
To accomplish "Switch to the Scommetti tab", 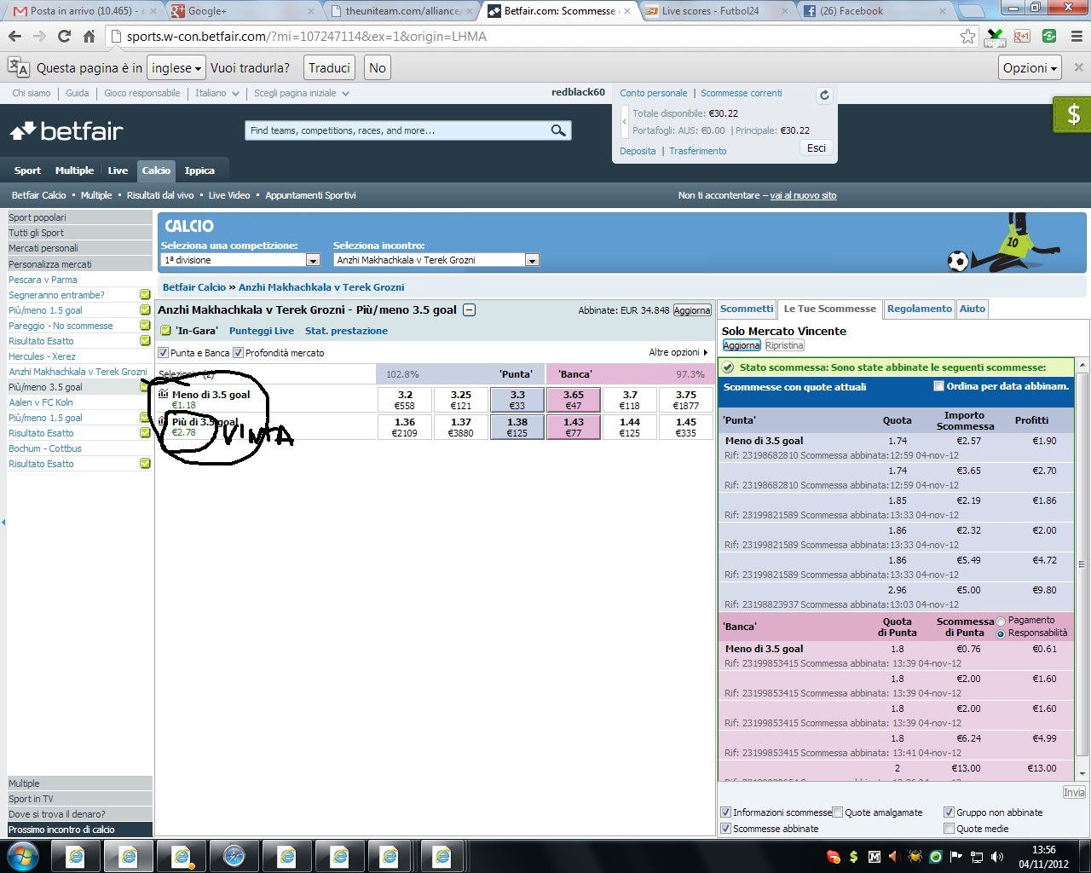I will [747, 309].
